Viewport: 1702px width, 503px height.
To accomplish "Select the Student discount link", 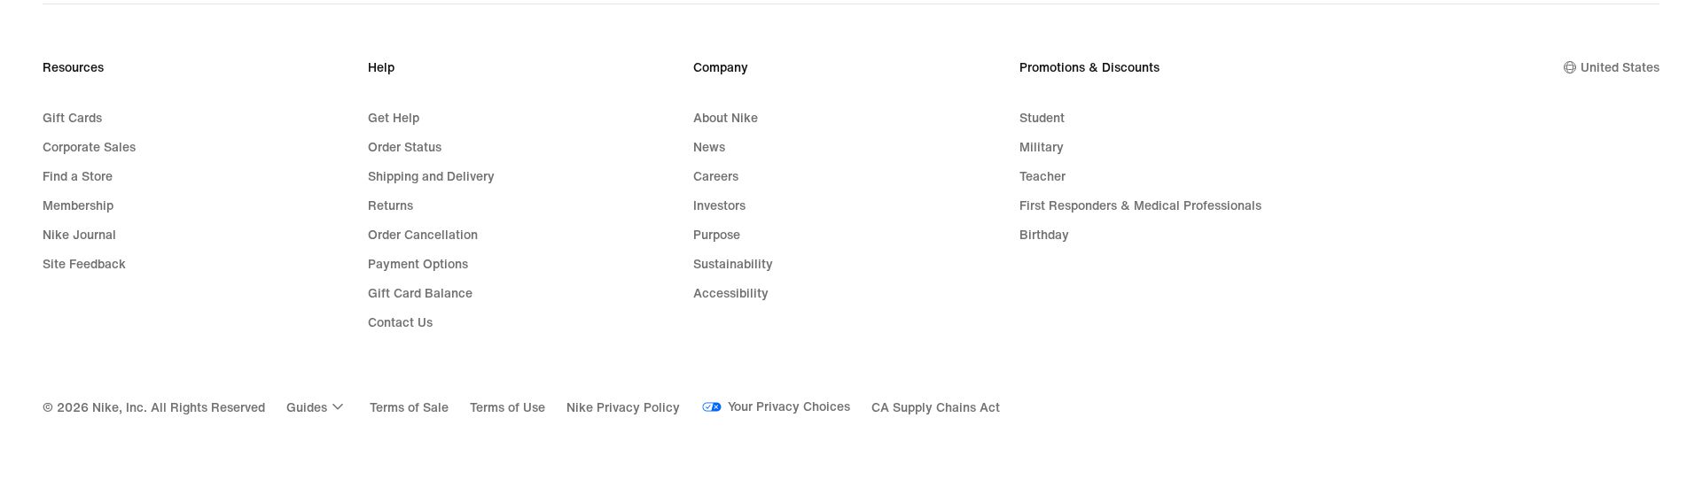I will point(1042,118).
